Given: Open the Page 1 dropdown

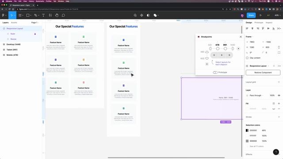Looking at the screenshot, I should [35, 23].
